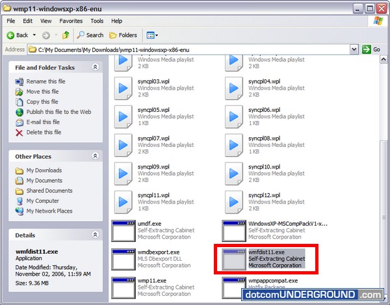Image resolution: width=390 pixels, height=305 pixels.
Task: Open My Network Places link
Action: pos(49,211)
